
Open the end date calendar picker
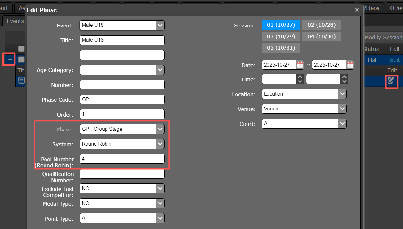pyautogui.click(x=350, y=65)
